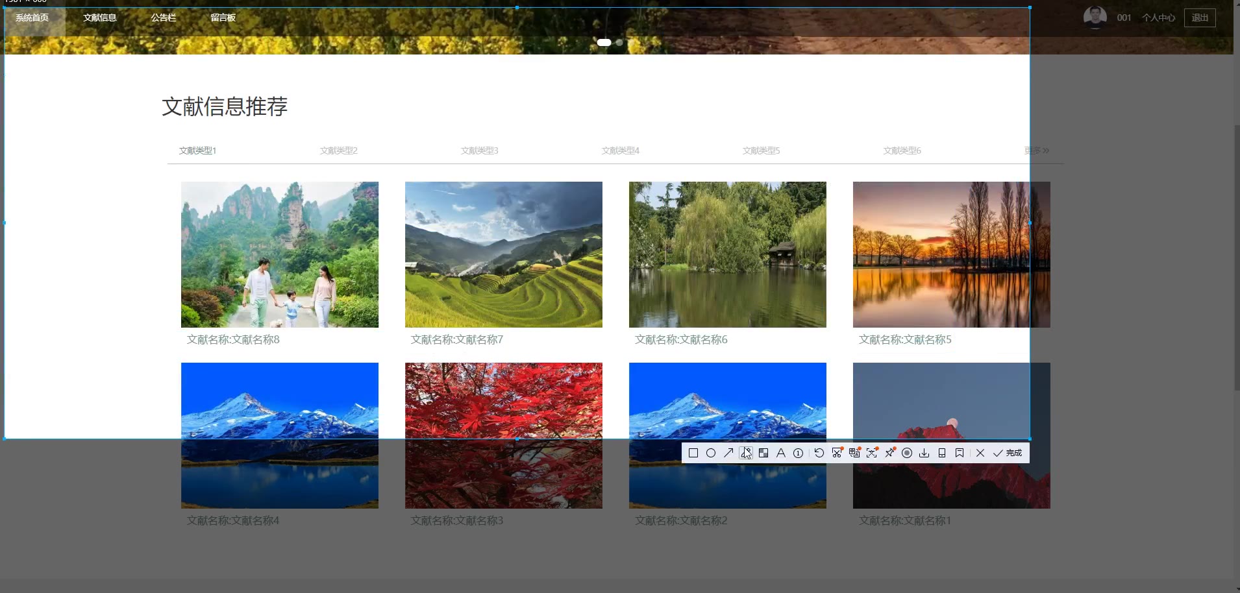Viewport: 1240px width, 593px height.
Task: Click the caption 文献名称:文献名称1
Action: click(905, 520)
